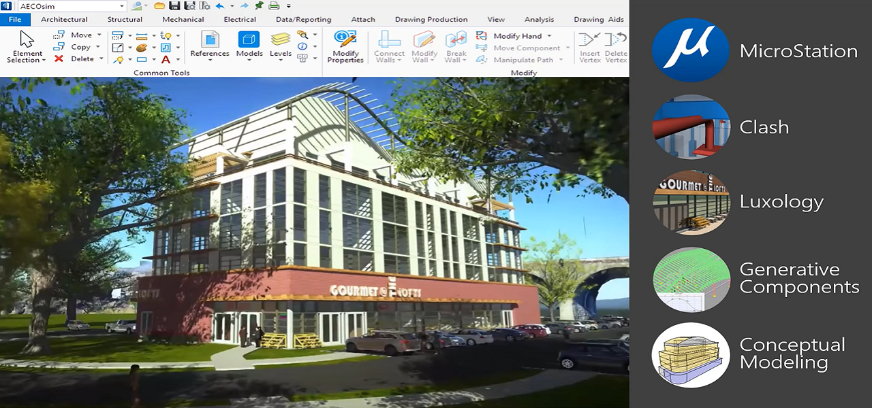Open the undo history dropdown arrow
The image size is (872, 408).
232,6
